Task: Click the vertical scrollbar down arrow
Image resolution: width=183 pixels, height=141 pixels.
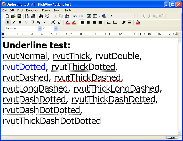Action: click(x=179, y=133)
